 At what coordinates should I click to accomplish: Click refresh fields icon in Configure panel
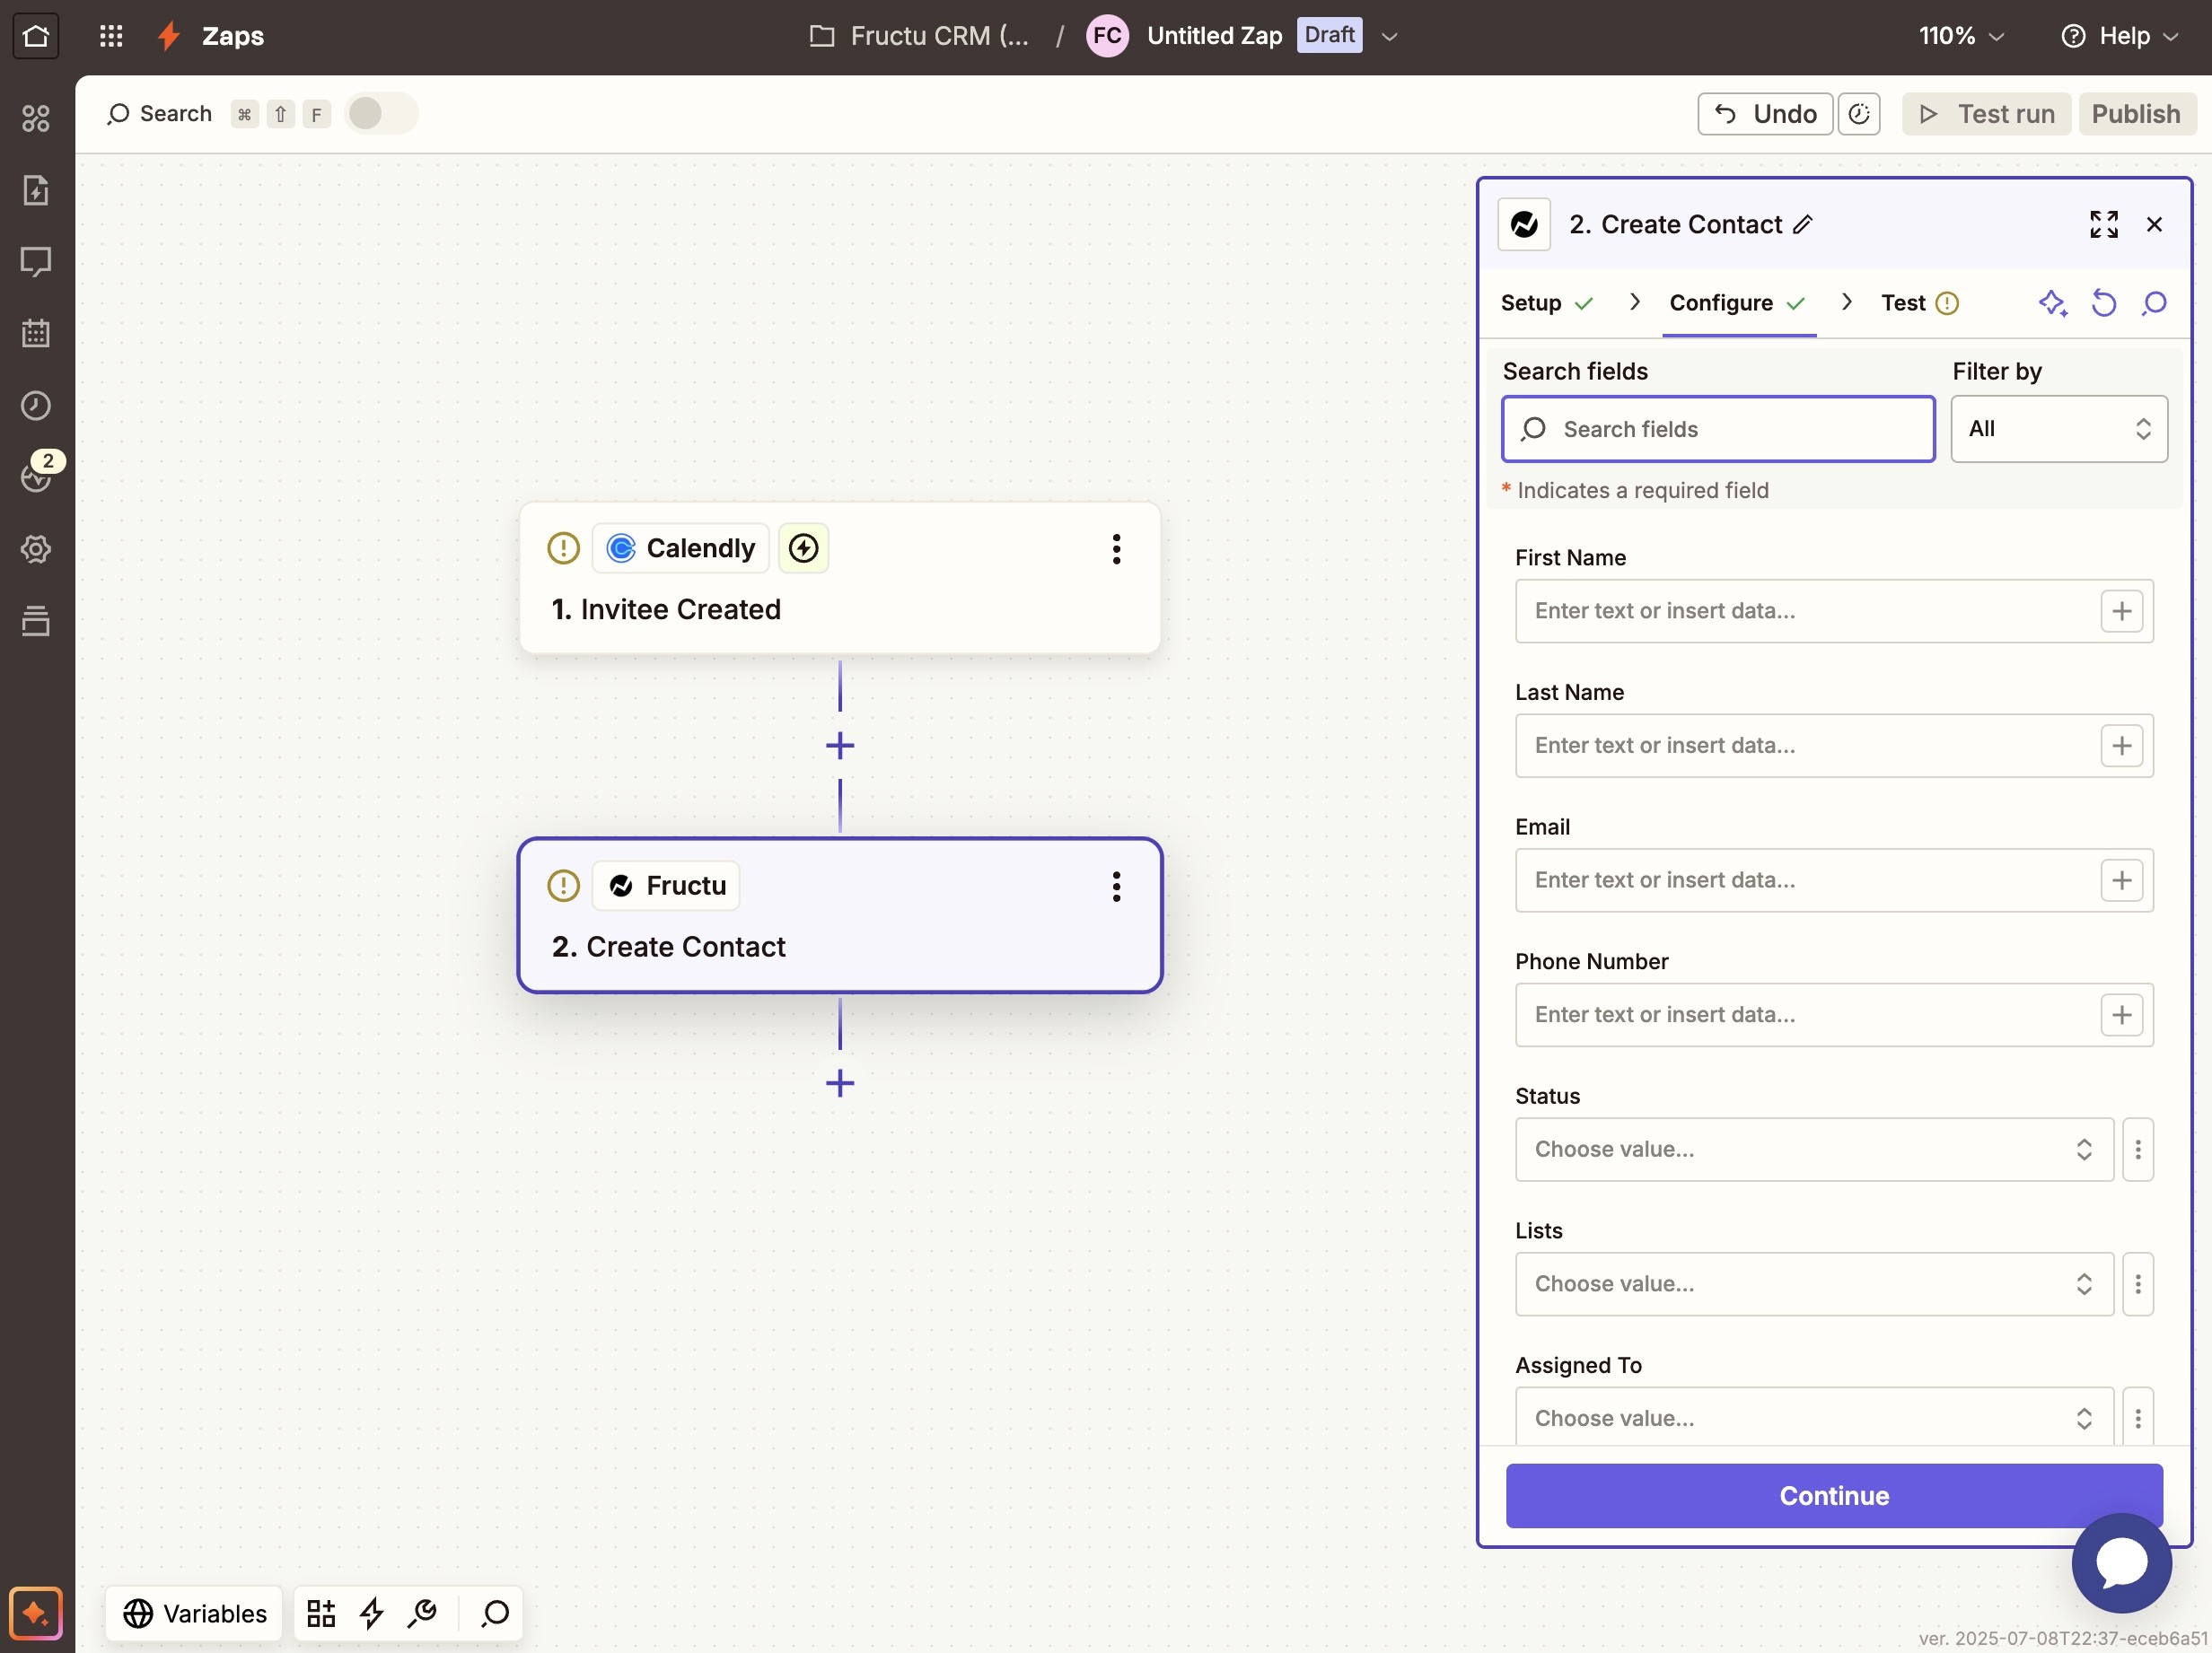[2103, 302]
